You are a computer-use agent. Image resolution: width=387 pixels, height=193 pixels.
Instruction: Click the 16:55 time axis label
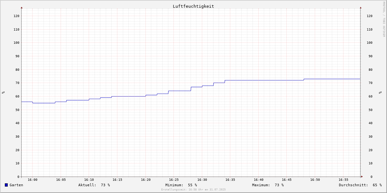(343, 179)
